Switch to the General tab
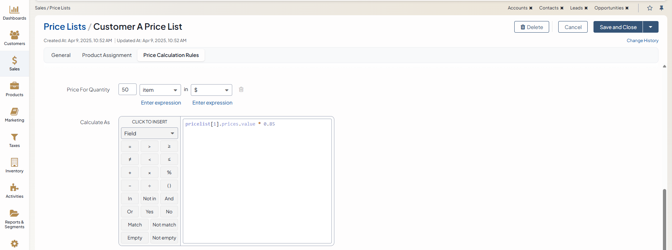The image size is (672, 250). tap(61, 55)
